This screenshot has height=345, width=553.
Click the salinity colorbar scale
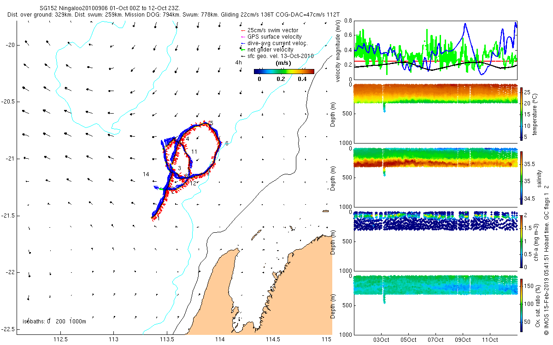coord(522,178)
